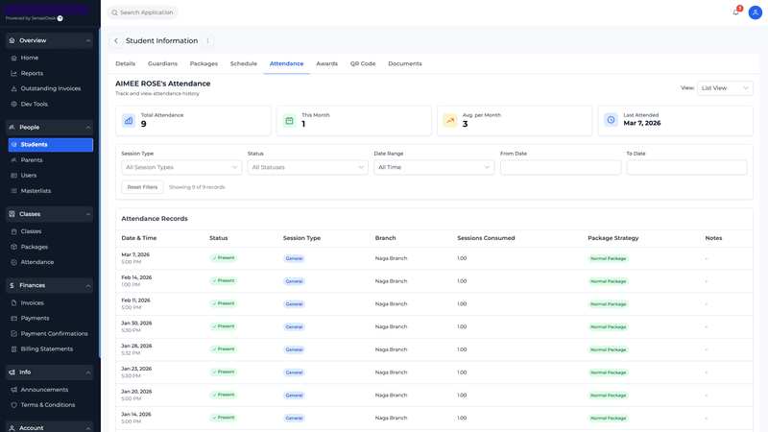
Task: Switch to the QR Code tab
Action: click(x=363, y=63)
